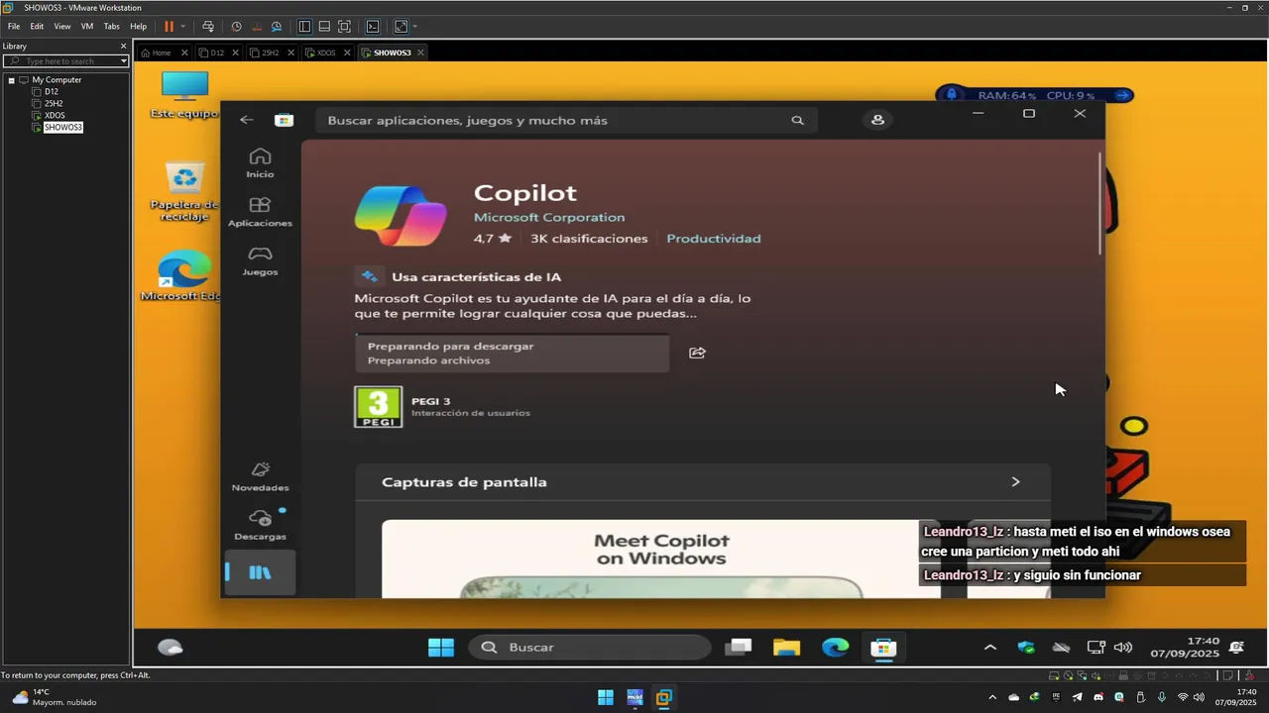Select D12 in library tree

[51, 92]
